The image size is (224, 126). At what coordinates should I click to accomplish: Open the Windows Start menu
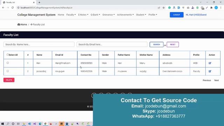click(2, 124)
